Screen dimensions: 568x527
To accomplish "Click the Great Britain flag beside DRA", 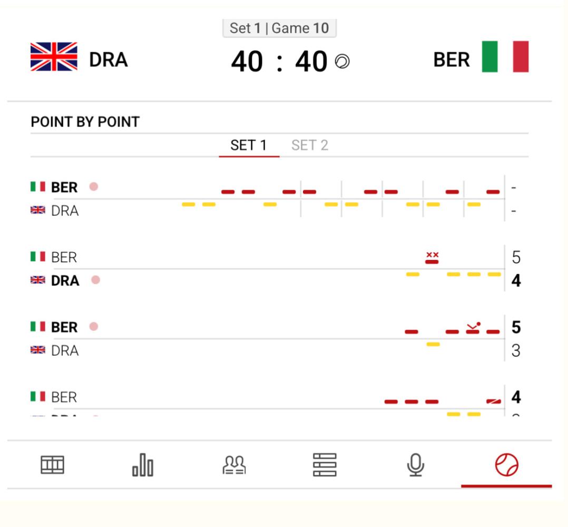I will pos(54,57).
